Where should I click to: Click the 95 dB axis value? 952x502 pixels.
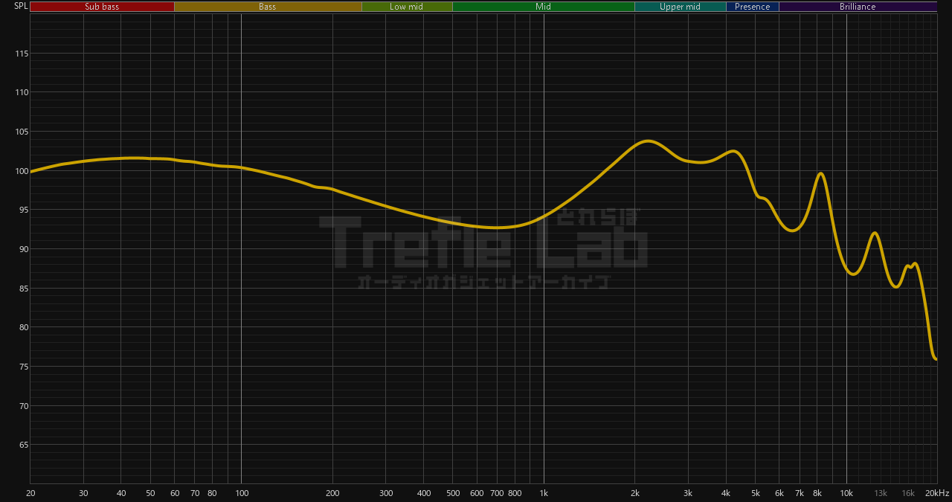tap(23, 210)
